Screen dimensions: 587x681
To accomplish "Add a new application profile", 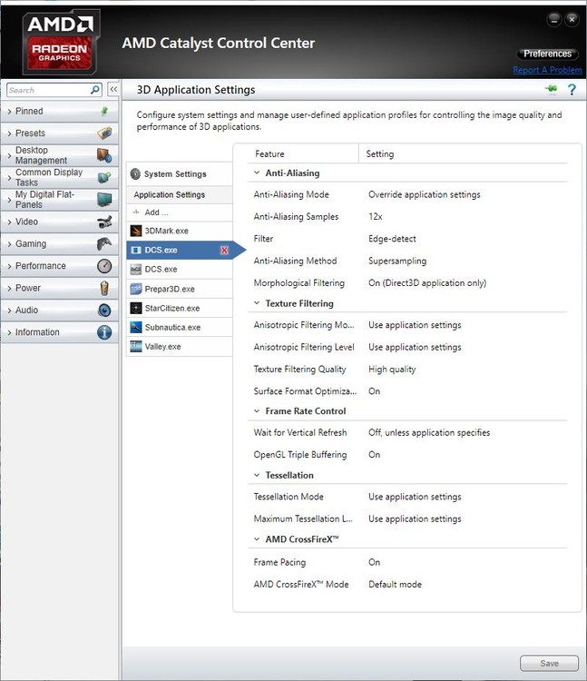I will (179, 212).
